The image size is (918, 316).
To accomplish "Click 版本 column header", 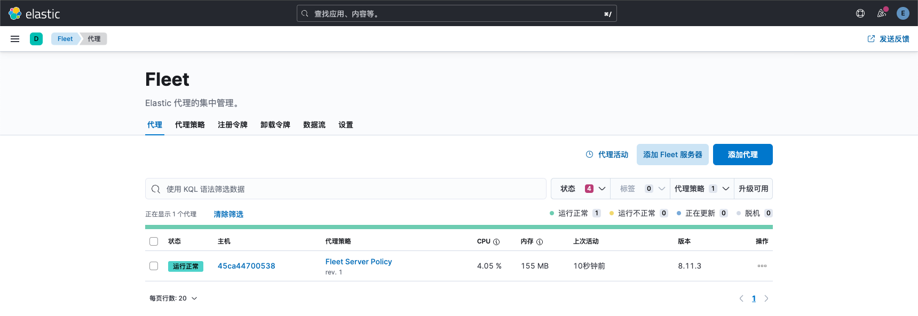I will pos(684,241).
